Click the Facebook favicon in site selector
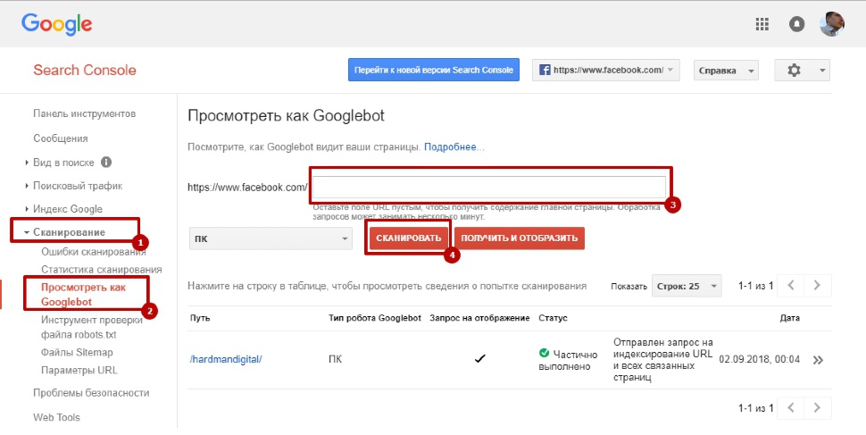866x435 pixels. coord(545,71)
